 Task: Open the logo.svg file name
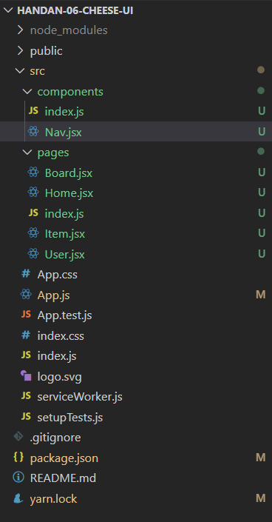[60, 377]
